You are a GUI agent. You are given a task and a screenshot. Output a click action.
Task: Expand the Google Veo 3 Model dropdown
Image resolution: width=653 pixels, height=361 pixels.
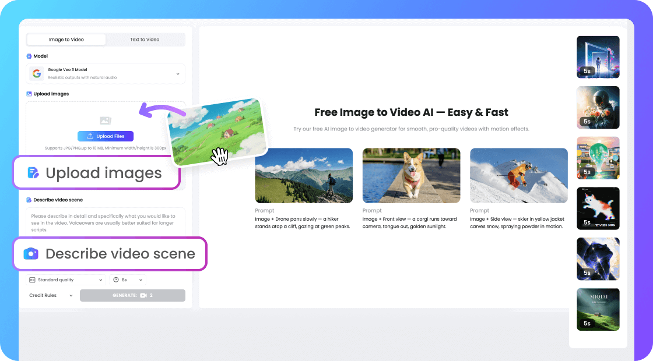pos(177,73)
